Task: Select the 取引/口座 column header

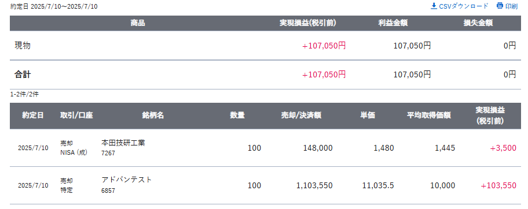Action: pos(76,115)
